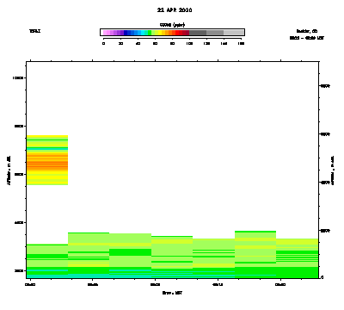
Task: Choose the lightest gray segment ending the colorbar
Action: point(234,33)
